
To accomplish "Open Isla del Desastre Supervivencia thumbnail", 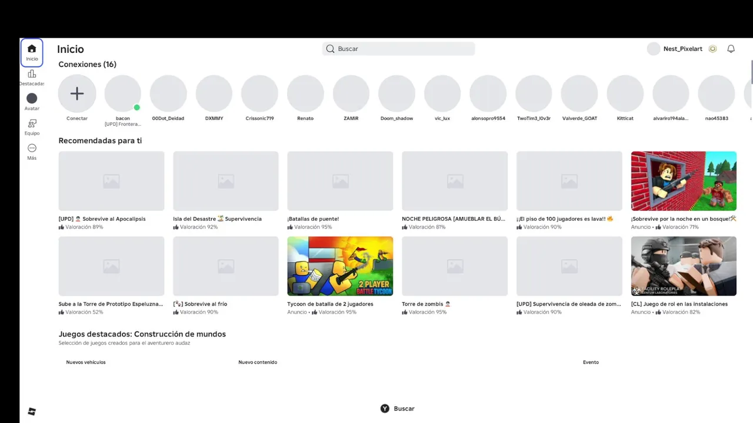I will pos(226,181).
